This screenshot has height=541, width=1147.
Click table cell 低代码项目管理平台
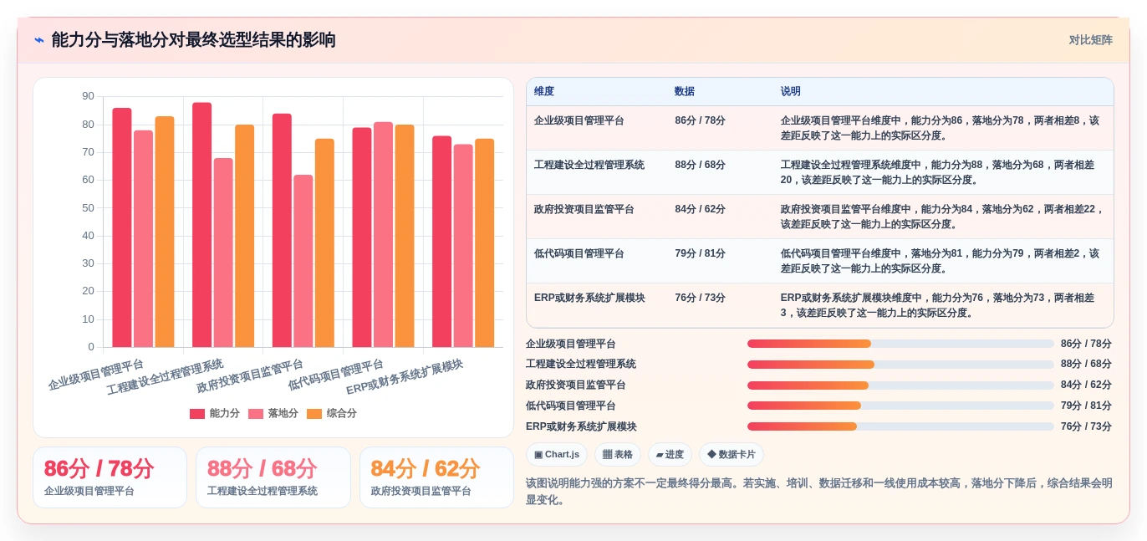pyautogui.click(x=579, y=253)
